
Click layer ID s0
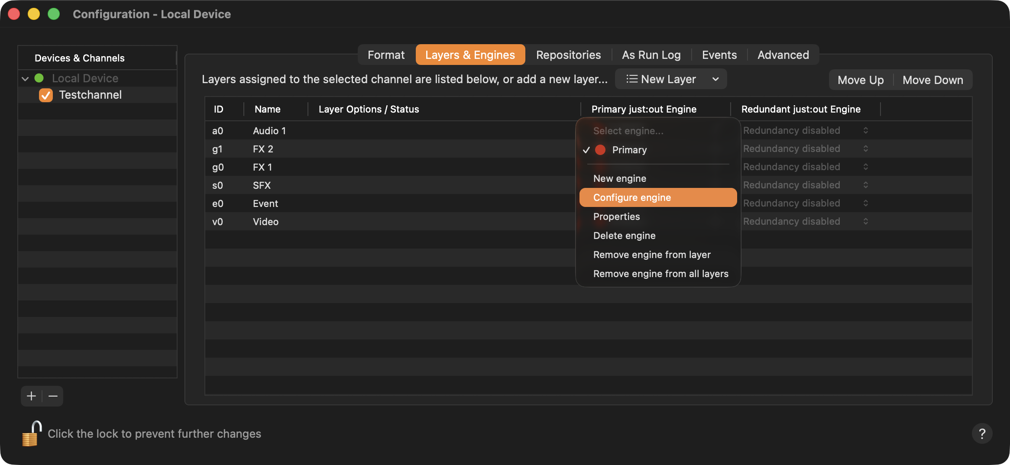click(217, 185)
